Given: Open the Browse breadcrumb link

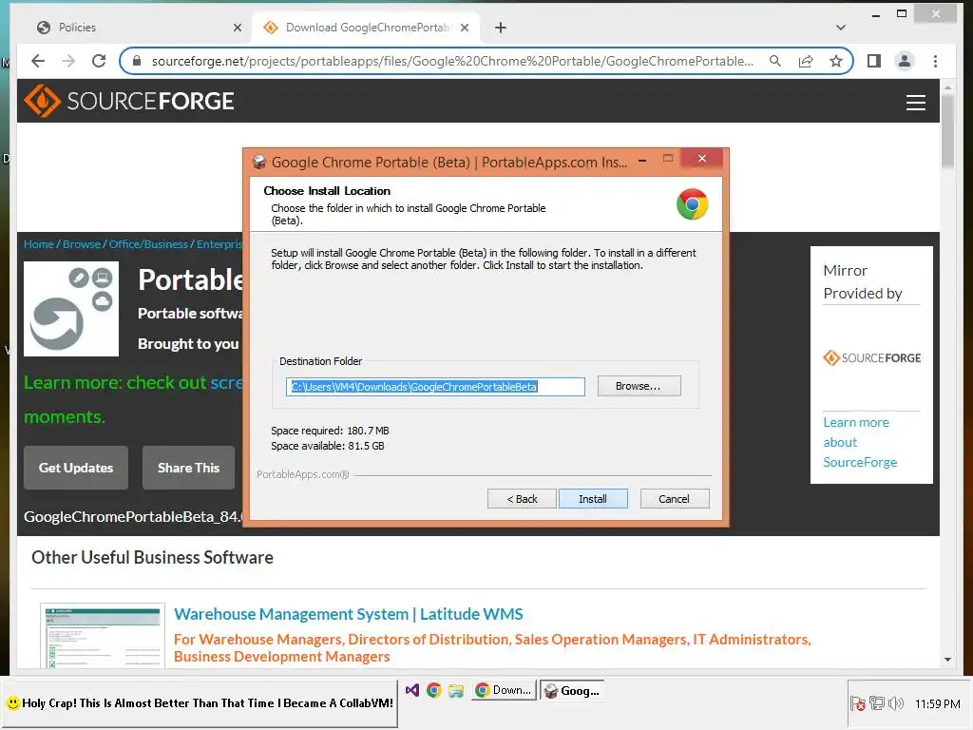Looking at the screenshot, I should [82, 244].
